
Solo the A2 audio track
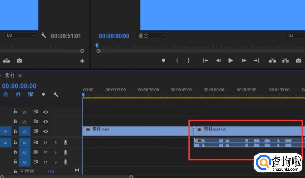click(56, 152)
